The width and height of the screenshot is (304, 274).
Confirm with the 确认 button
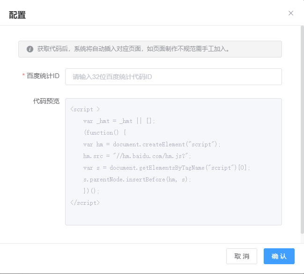pos(279,256)
